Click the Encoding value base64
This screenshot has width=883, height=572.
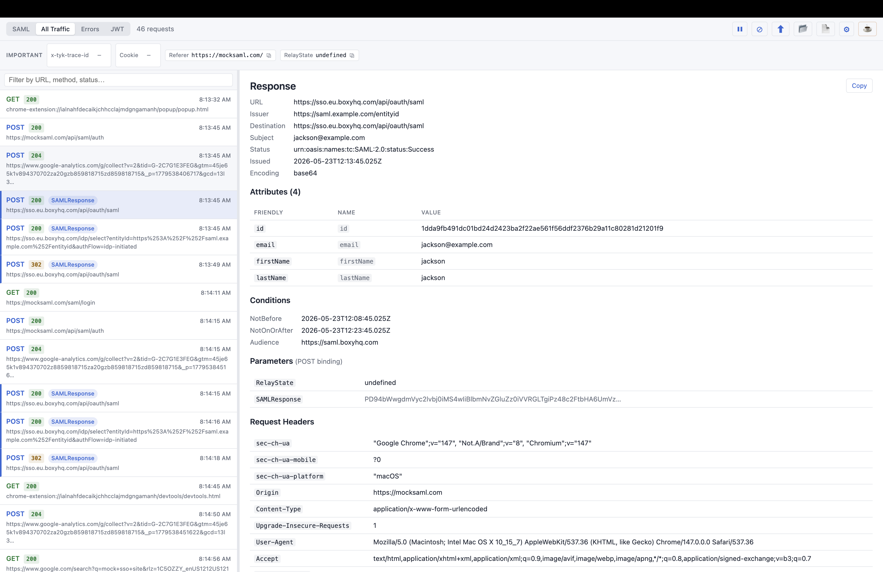click(305, 173)
